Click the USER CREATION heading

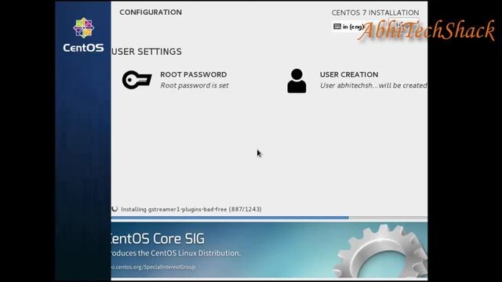coord(349,74)
